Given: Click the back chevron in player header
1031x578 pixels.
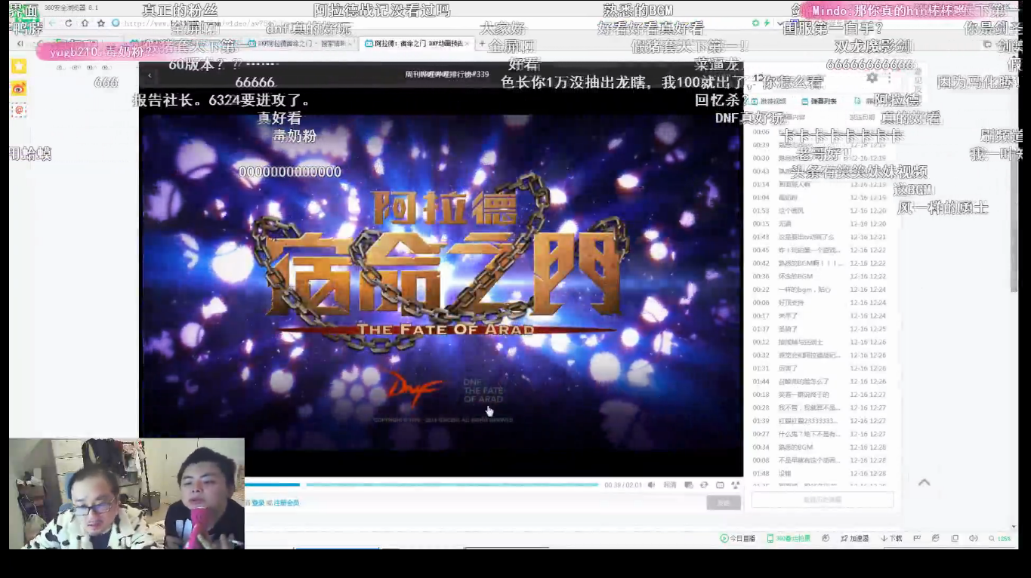Looking at the screenshot, I should click(x=150, y=75).
